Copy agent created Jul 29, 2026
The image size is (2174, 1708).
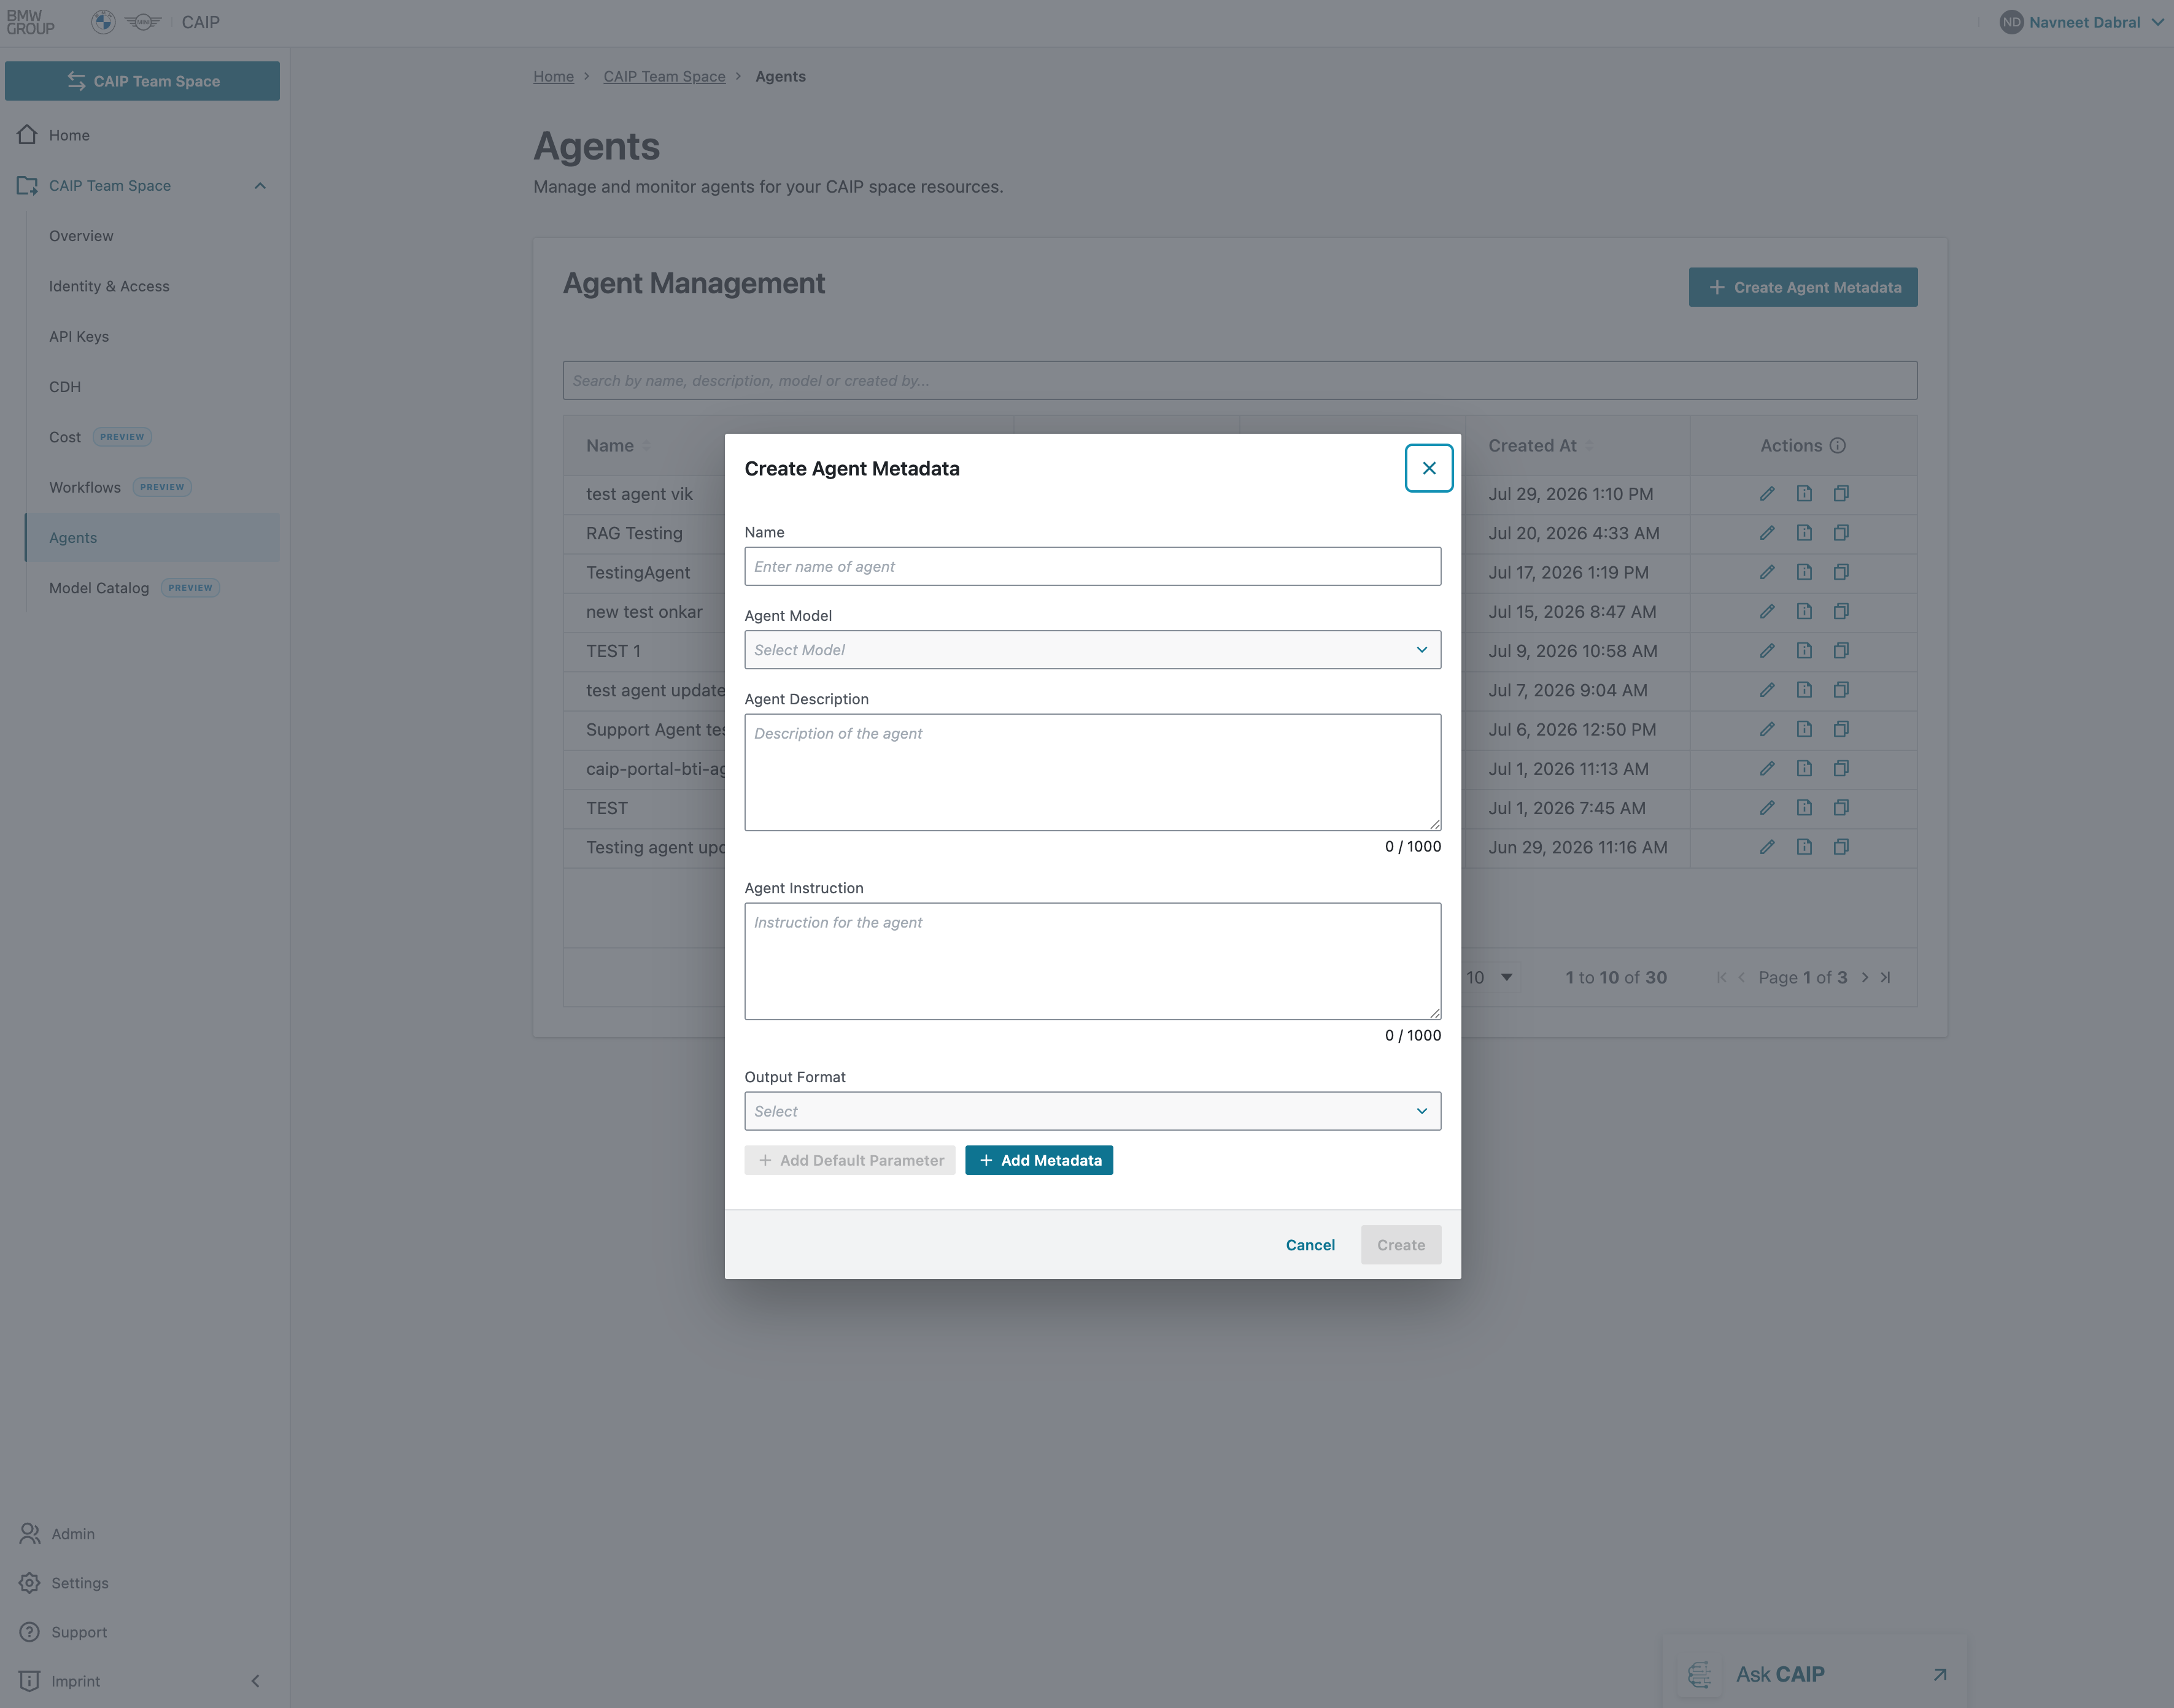click(1841, 494)
